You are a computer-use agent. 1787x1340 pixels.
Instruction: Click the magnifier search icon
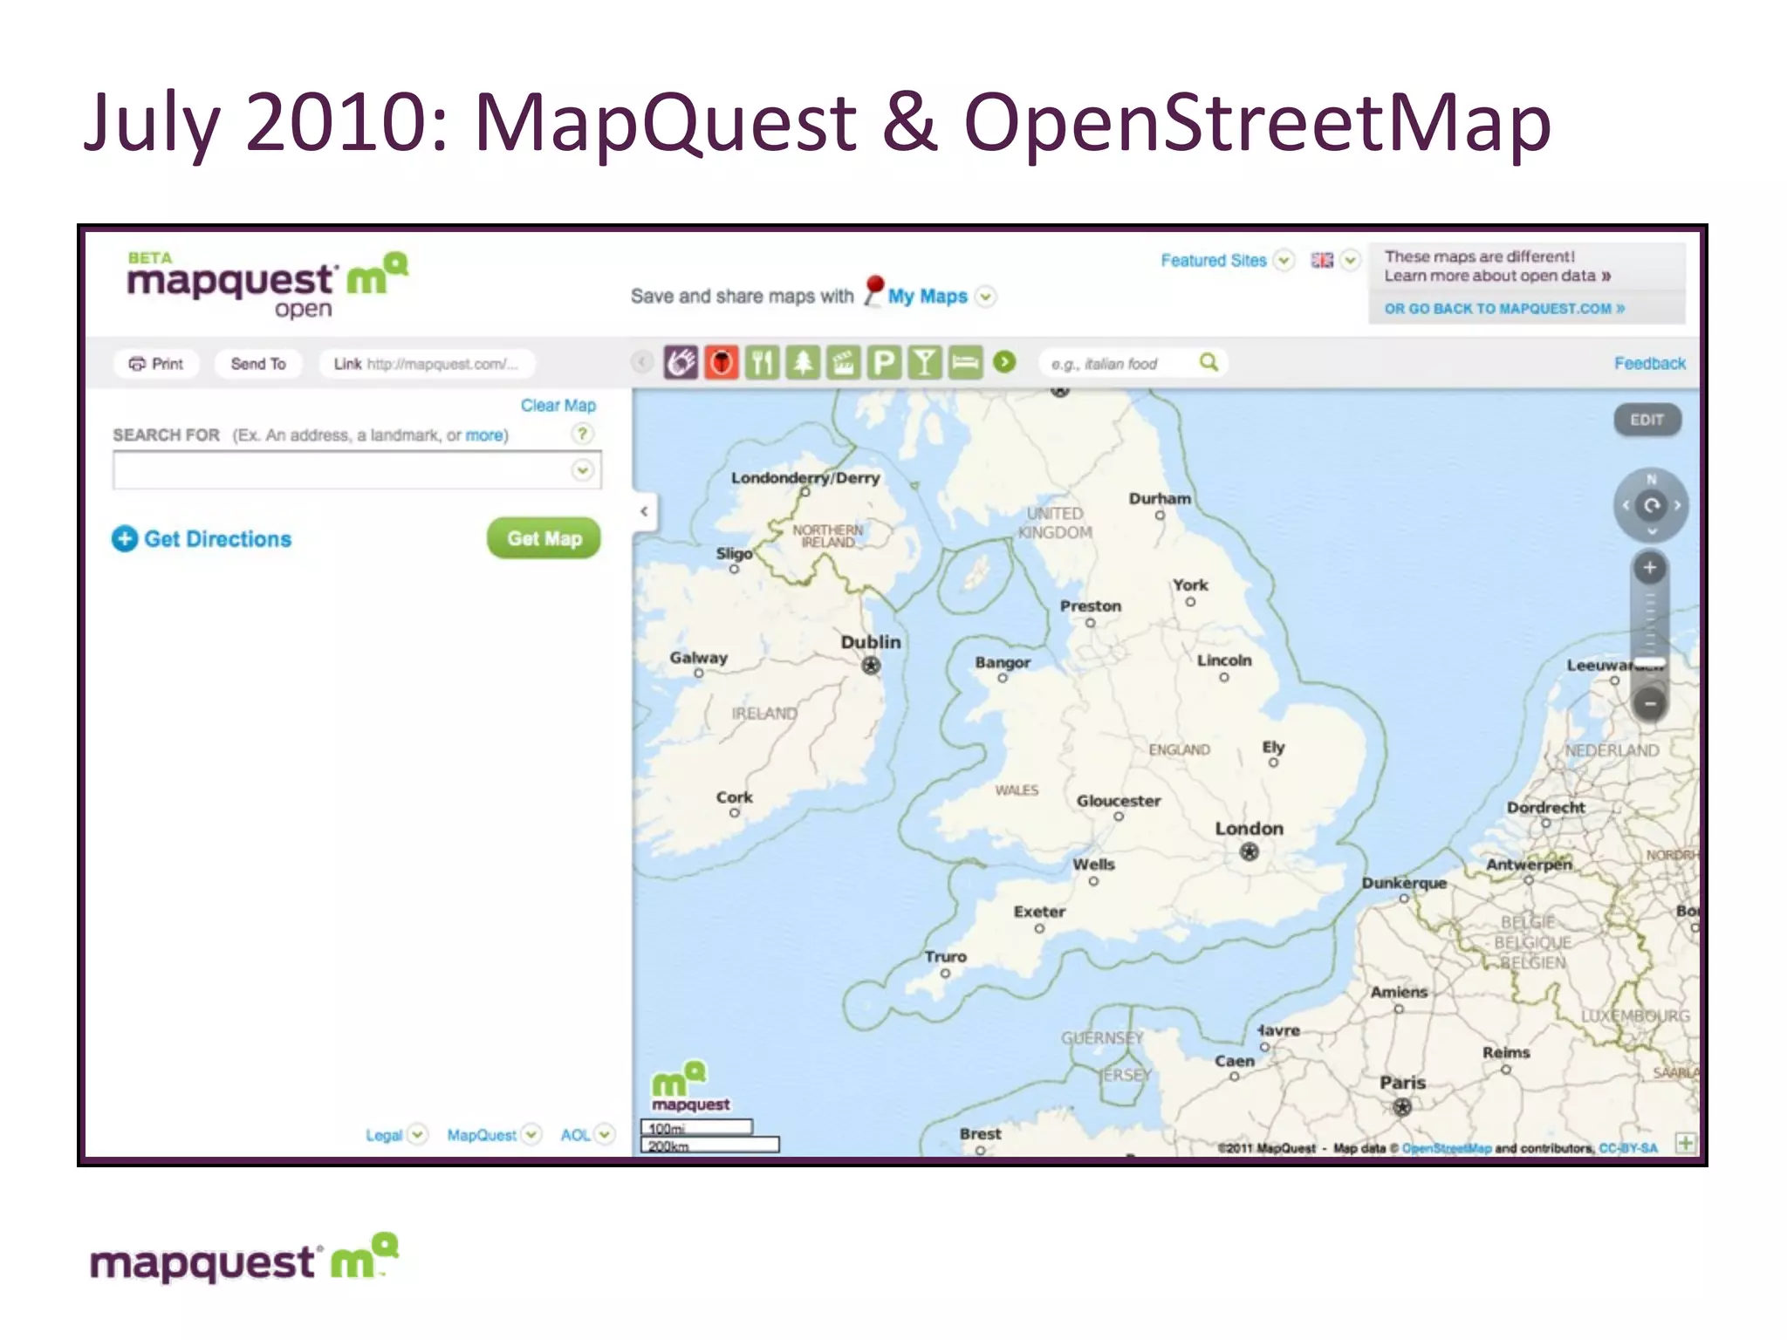point(1208,362)
